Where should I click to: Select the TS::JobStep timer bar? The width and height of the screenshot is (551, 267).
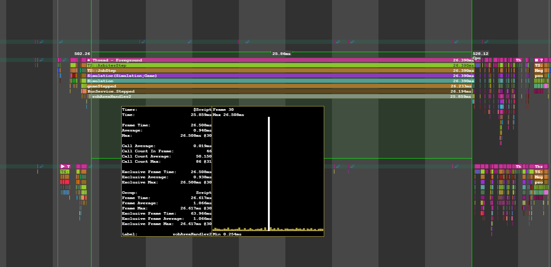[280, 71]
